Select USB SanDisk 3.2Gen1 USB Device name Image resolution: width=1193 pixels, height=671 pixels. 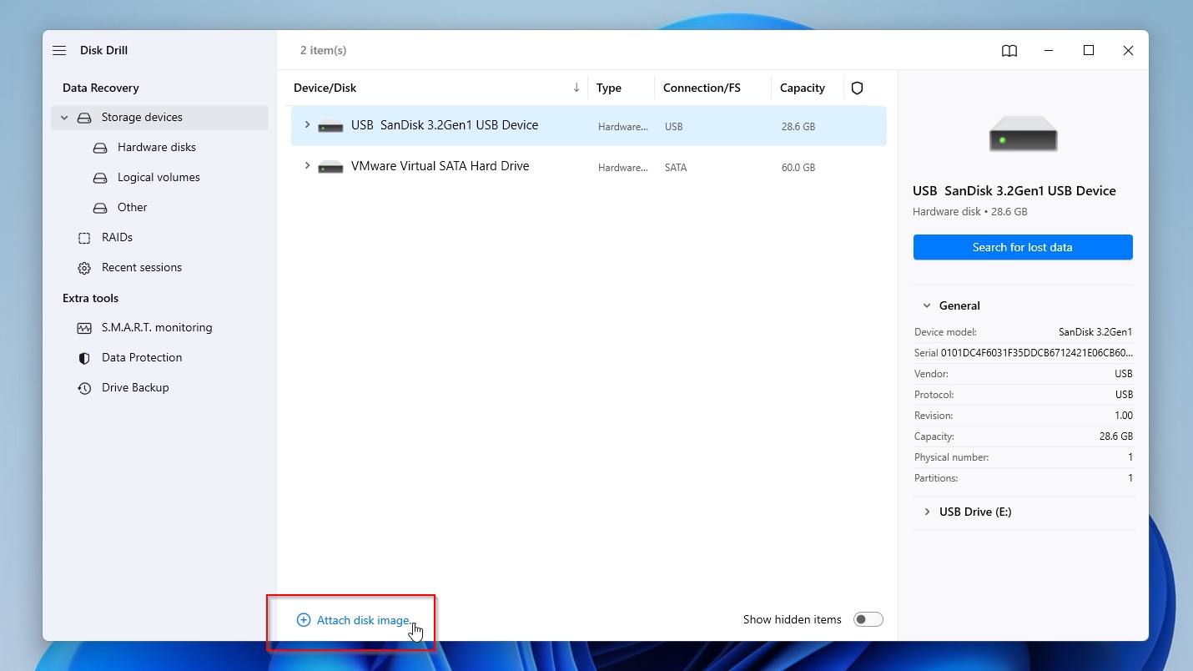445,125
